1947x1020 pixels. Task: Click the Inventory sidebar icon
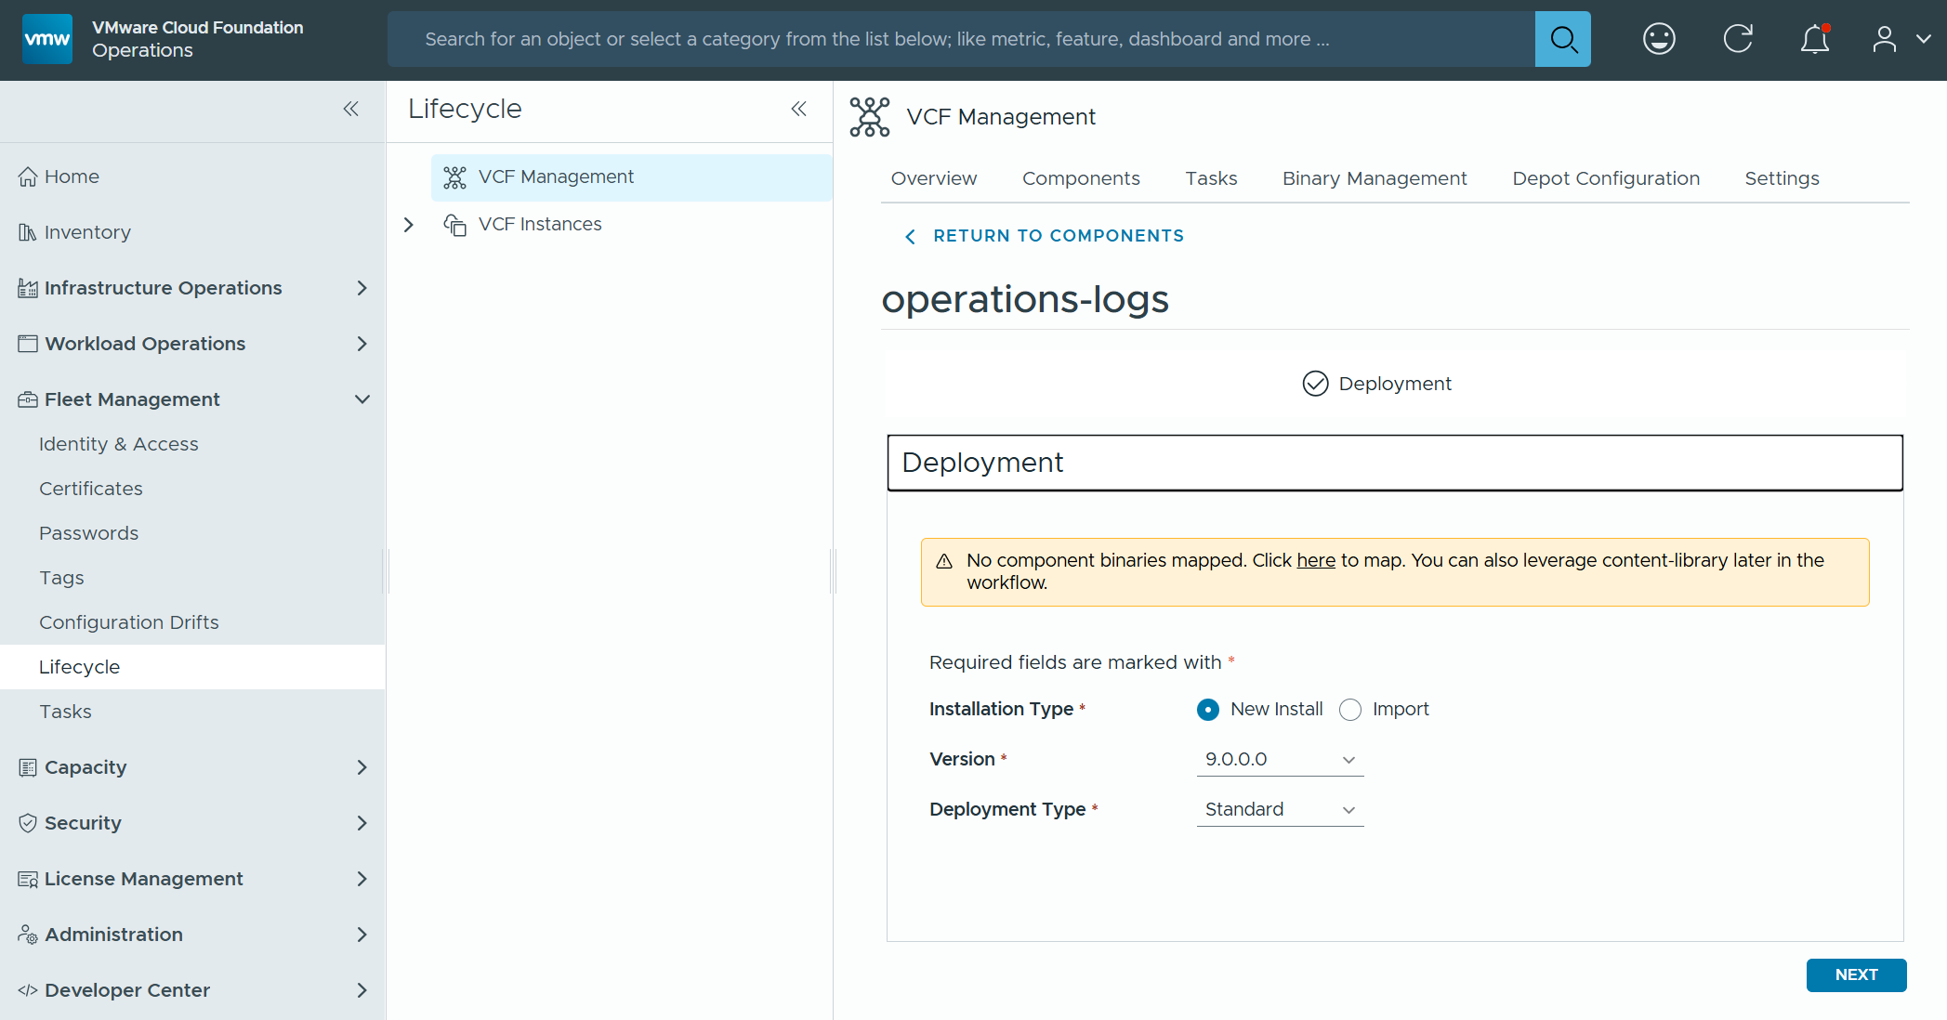[x=26, y=231]
